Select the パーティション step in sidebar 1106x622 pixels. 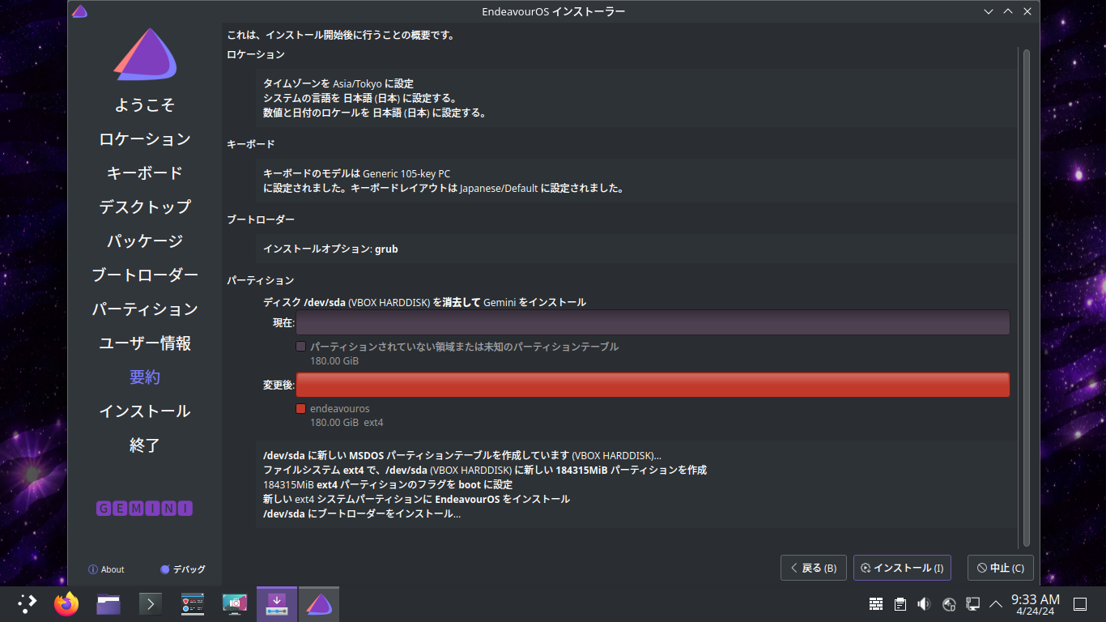145,309
